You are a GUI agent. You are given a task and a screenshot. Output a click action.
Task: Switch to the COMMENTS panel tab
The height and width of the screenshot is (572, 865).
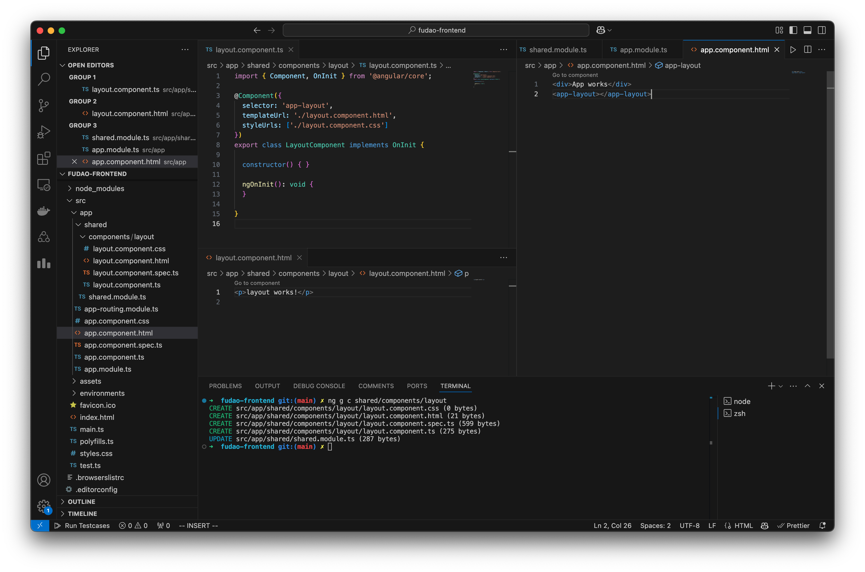tap(376, 386)
